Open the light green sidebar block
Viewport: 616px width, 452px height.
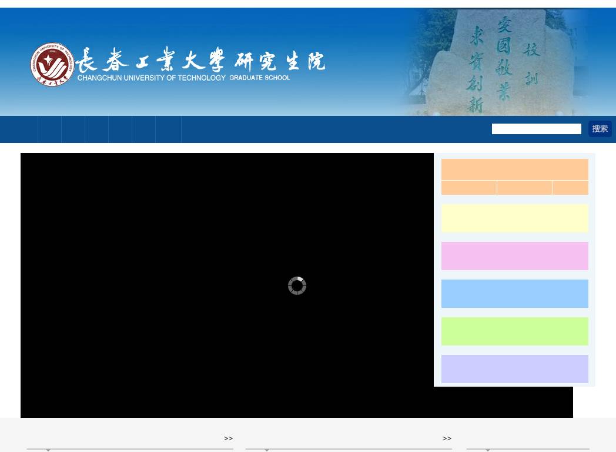tap(515, 331)
